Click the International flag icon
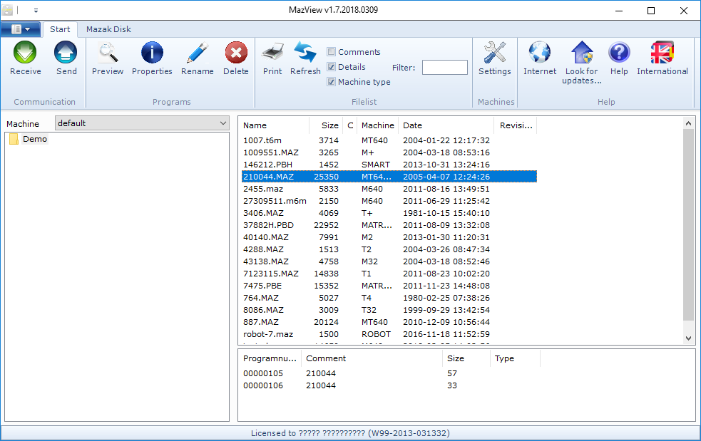701x441 pixels. [x=662, y=52]
